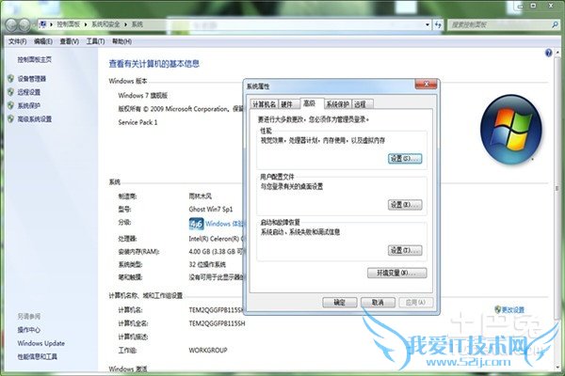Open the 文件(F) menu
The width and height of the screenshot is (565, 376).
coord(18,41)
